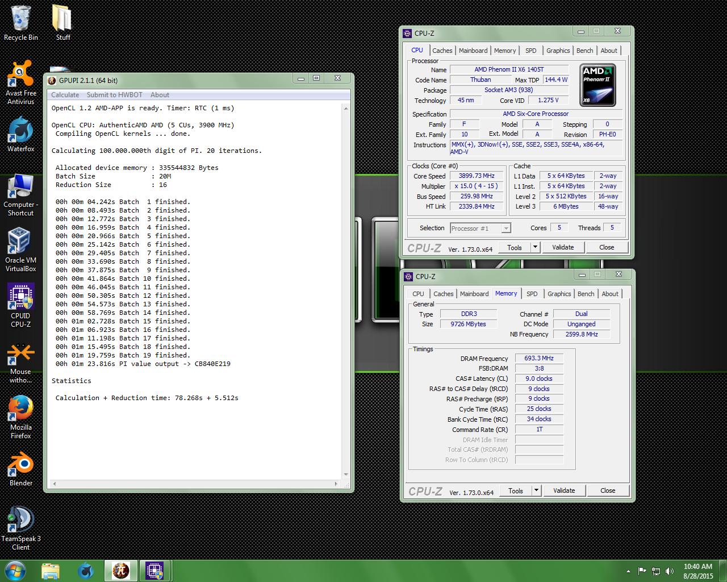727x582 pixels.
Task: Click Tools button in upper CPU-Z
Action: (515, 247)
